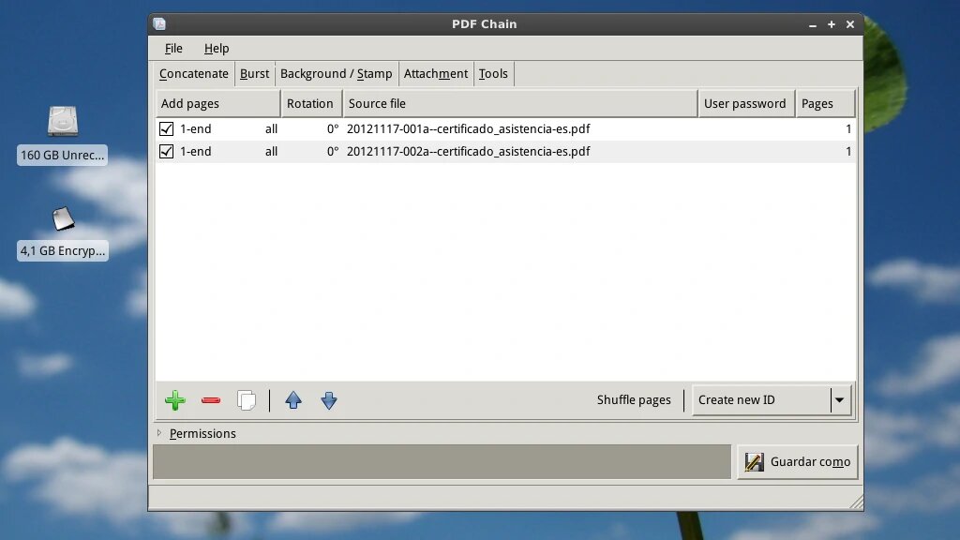Click the Pages column header
Image resolution: width=960 pixels, height=540 pixels.
click(825, 103)
